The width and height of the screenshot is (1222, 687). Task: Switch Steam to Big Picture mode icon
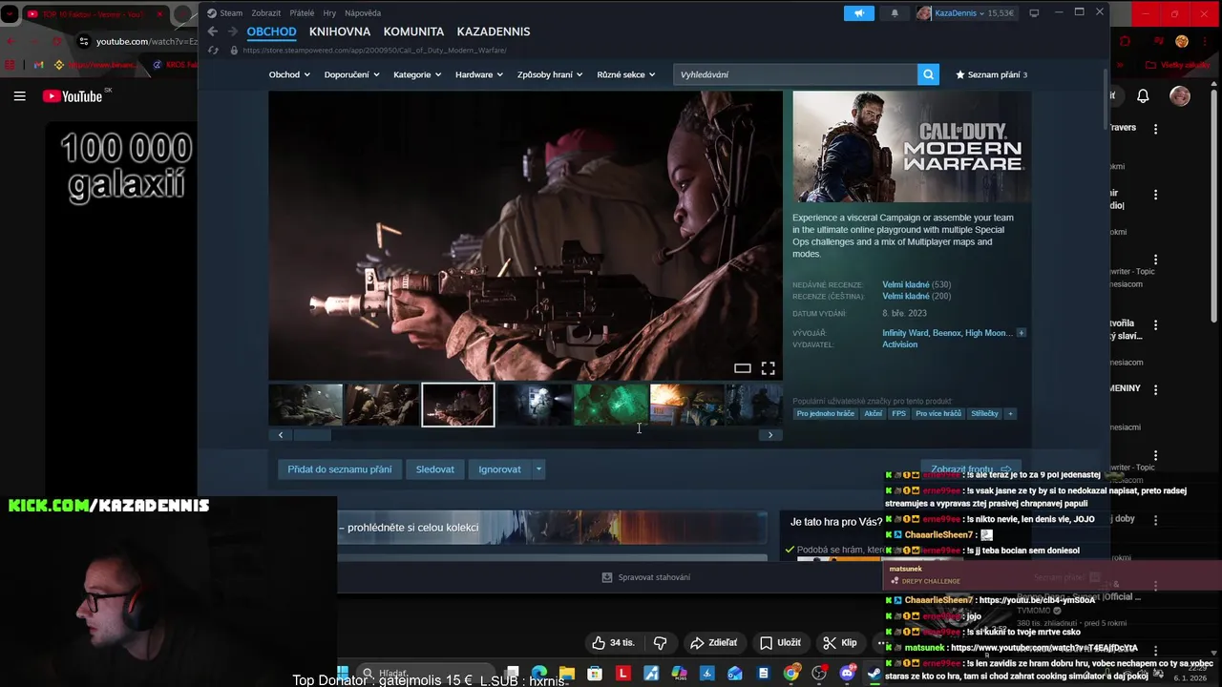pos(1034,13)
